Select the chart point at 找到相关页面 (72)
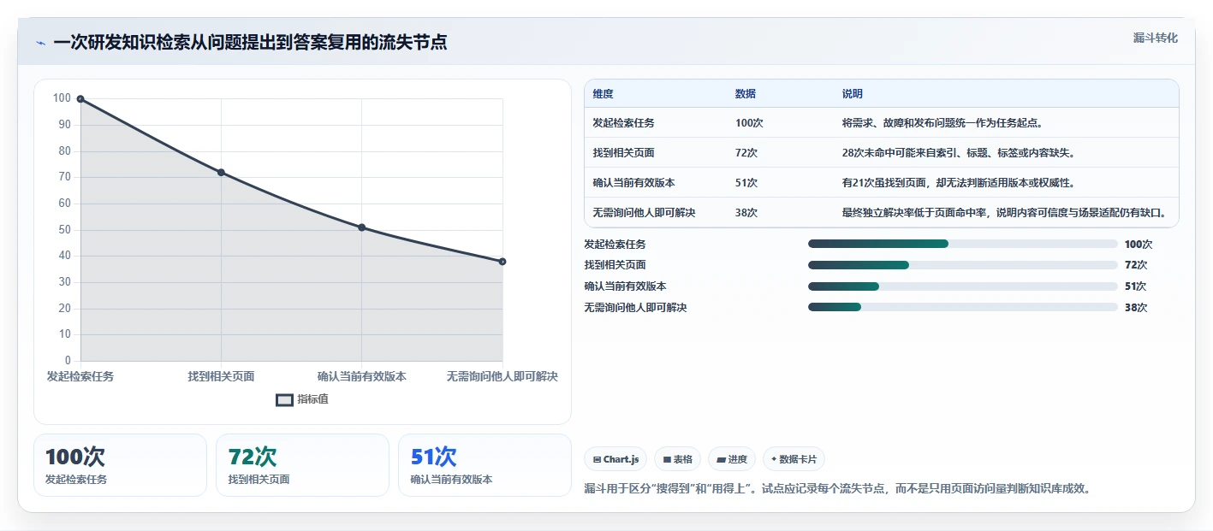1213x531 pixels. (x=221, y=173)
